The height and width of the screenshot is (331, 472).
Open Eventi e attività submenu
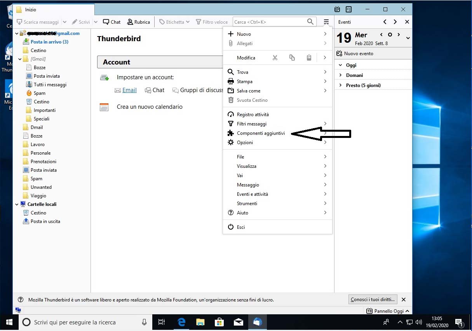point(277,194)
